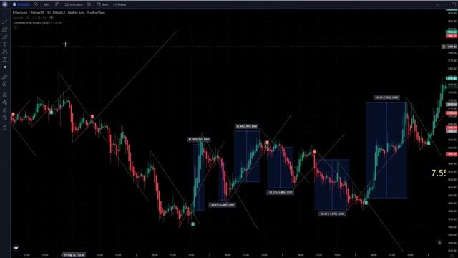
Task: Collapse the indicator legend arrow
Action: click(16, 27)
